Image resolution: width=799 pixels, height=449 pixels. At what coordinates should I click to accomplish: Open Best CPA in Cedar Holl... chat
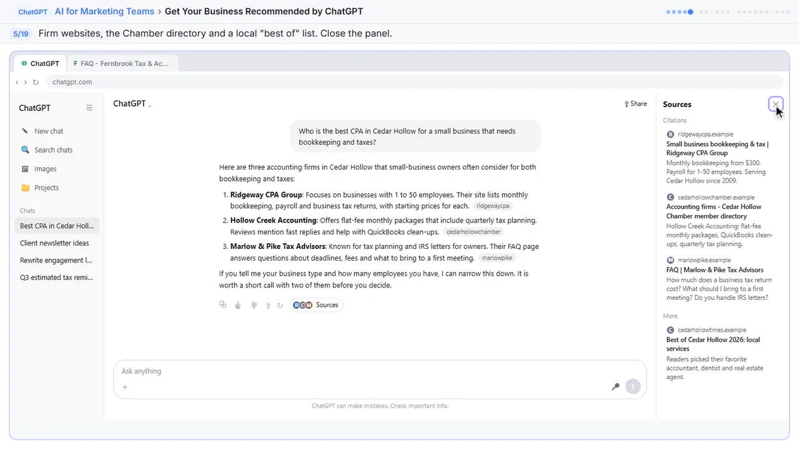pyautogui.click(x=57, y=226)
